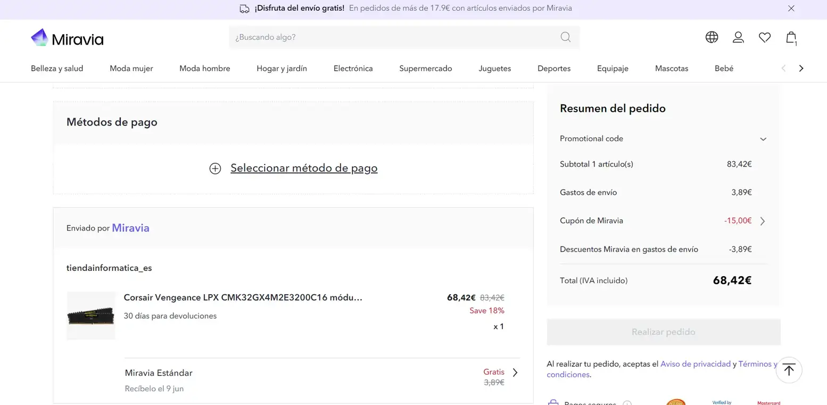
Task: Open the Supermercado category
Action: click(426, 68)
